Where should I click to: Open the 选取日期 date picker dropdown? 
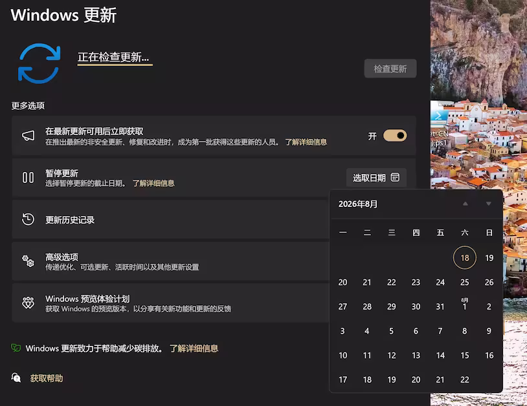(x=376, y=178)
